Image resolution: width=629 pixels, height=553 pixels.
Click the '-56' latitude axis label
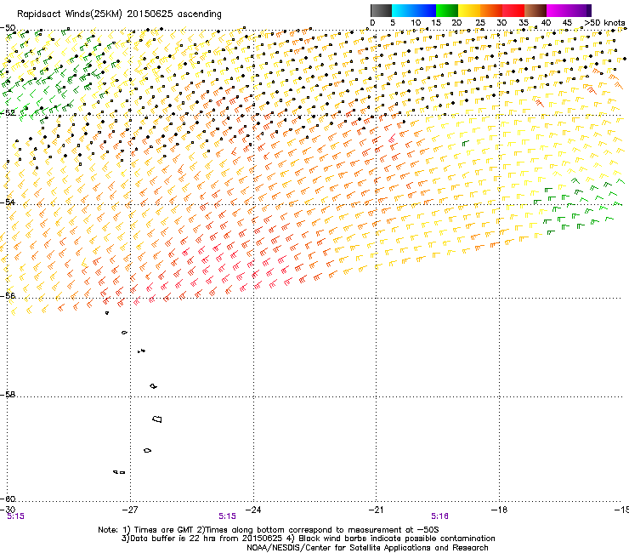(8, 295)
